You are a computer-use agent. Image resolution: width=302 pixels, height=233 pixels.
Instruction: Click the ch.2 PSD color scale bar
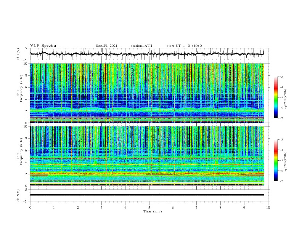[276, 160]
